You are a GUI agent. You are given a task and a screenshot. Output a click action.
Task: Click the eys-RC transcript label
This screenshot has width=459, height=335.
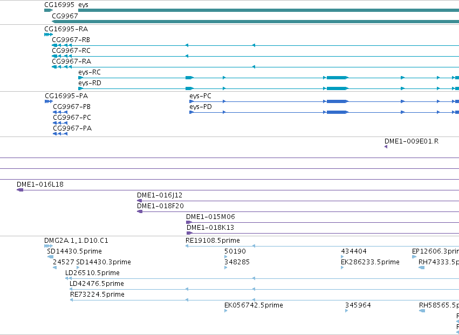click(x=90, y=72)
